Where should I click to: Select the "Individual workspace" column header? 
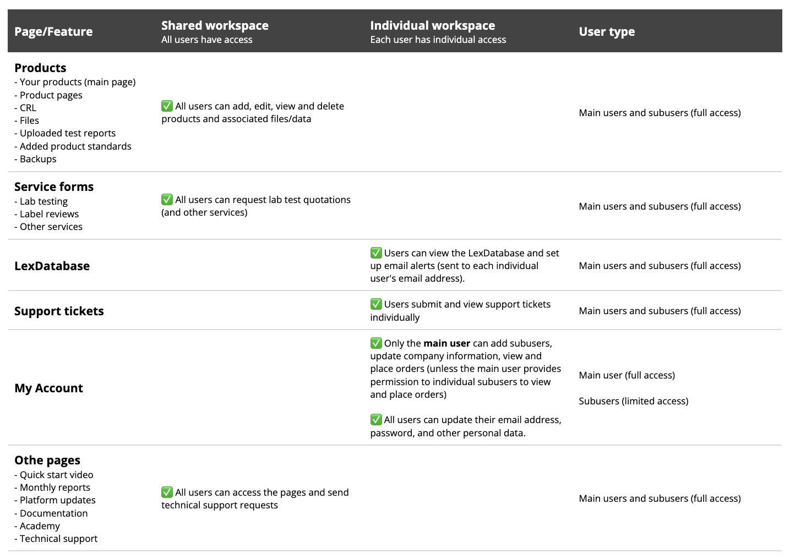pos(432,26)
